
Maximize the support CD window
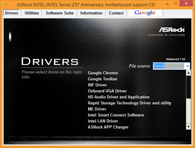(175, 3)
